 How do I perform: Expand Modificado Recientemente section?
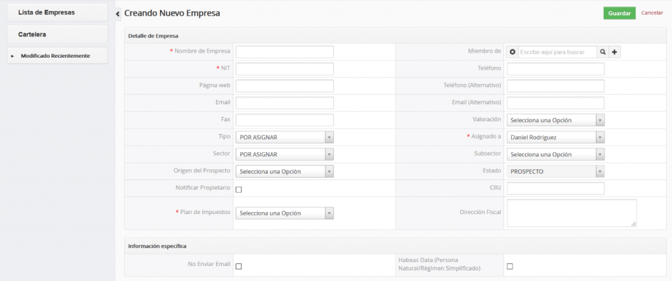(x=54, y=56)
